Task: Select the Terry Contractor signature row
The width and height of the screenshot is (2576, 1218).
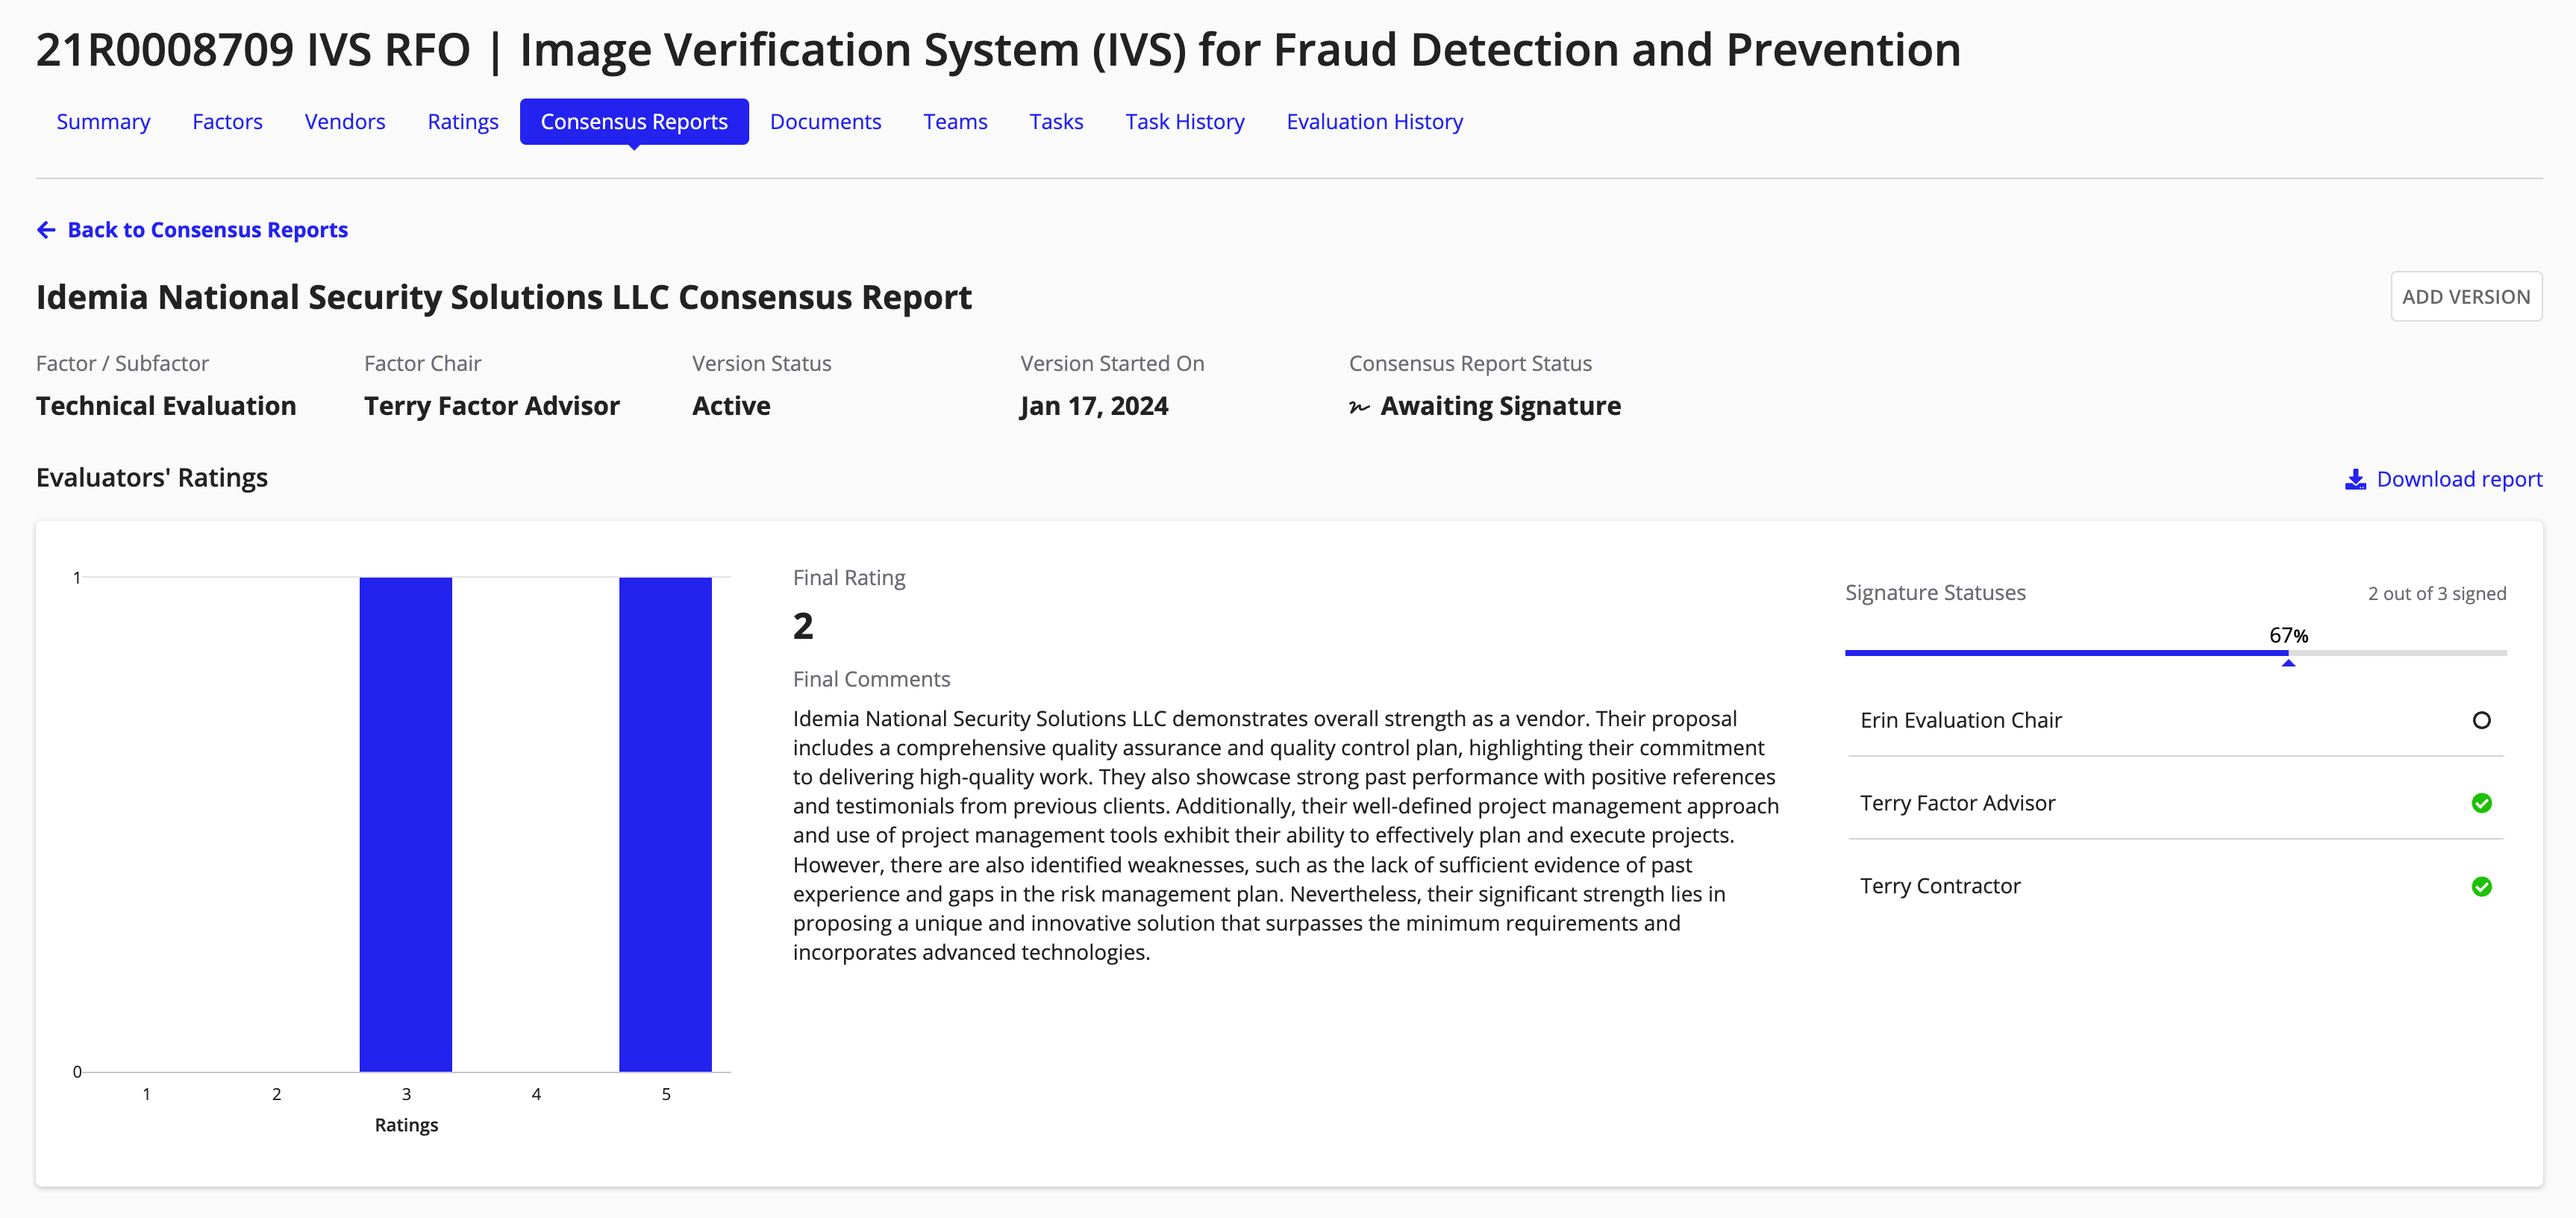Action: 2175,886
